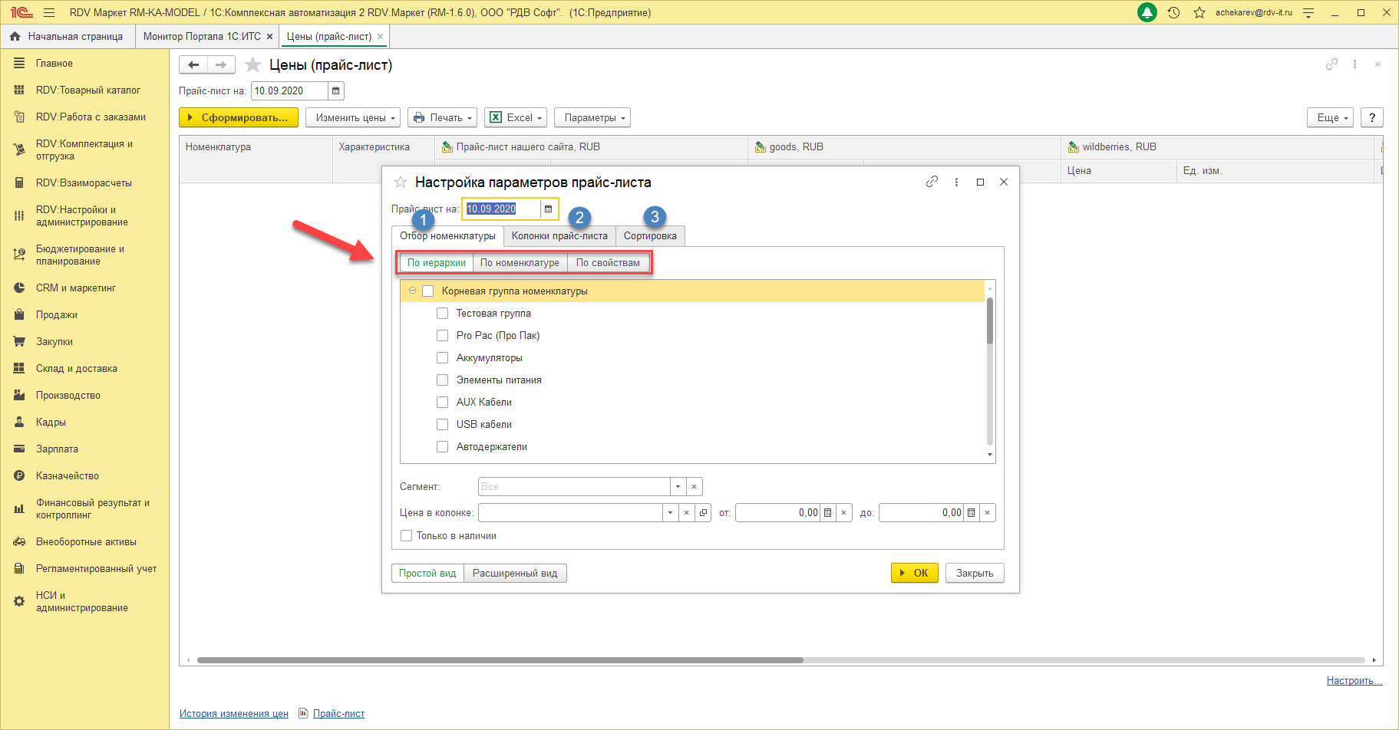Open calculator for the 'от' price field

(x=827, y=513)
